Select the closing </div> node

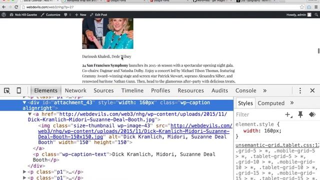pyautogui.click(x=36, y=165)
